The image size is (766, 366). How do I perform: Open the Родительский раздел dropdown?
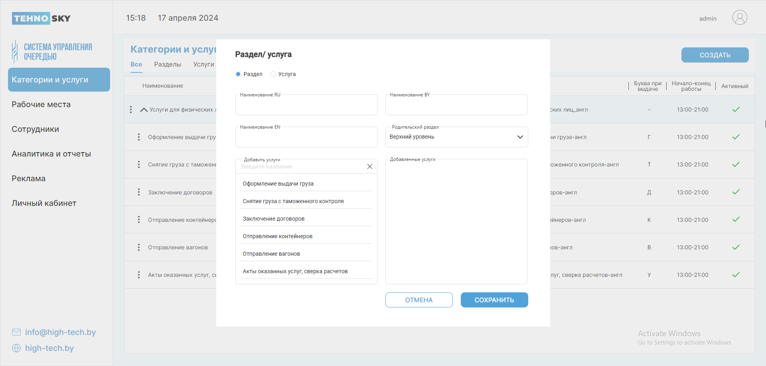click(456, 137)
